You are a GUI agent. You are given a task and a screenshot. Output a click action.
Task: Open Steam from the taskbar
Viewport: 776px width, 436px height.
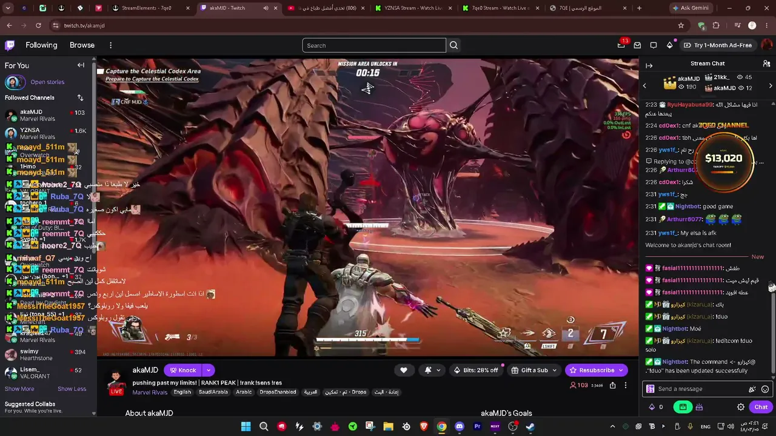click(x=530, y=426)
